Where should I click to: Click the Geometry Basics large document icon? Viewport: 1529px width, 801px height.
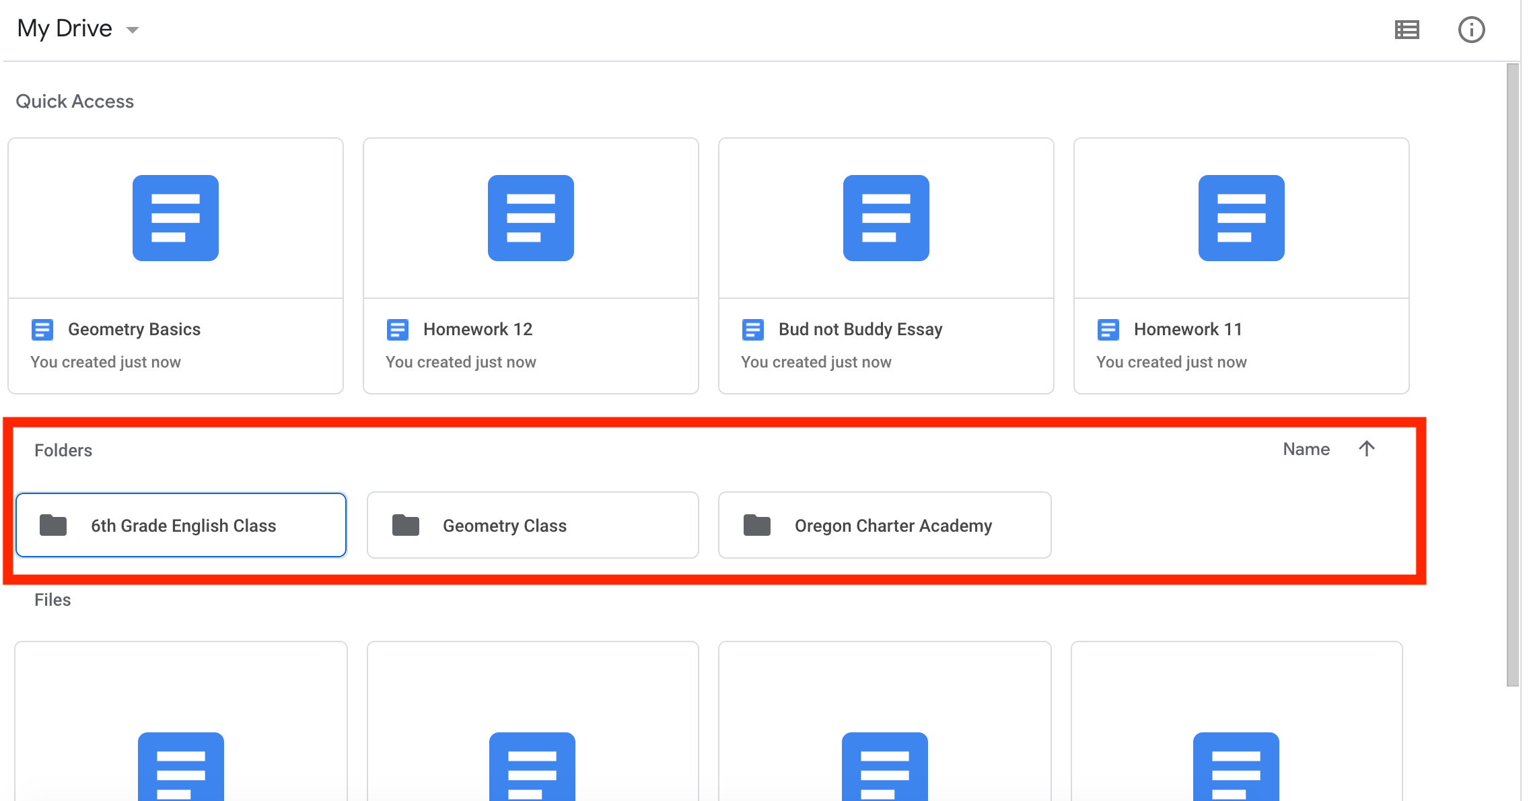coord(176,218)
